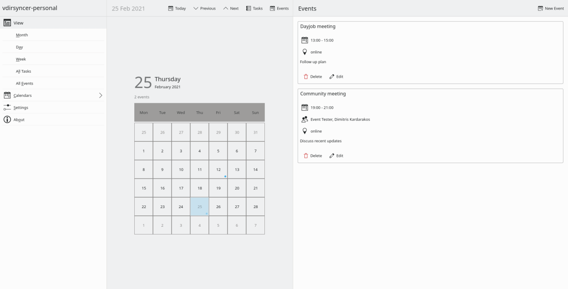The image size is (568, 289).
Task: Show All Tasks from sidebar
Action: click(23, 71)
